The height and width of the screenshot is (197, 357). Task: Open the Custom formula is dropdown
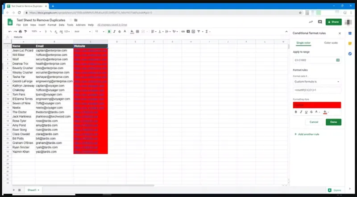(x=317, y=82)
